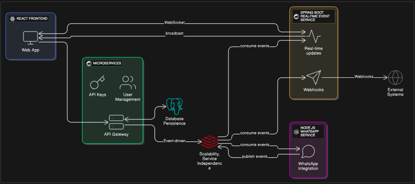Select the red Redis stack icon
Viewport: 415px width, 184px height.
[209, 142]
